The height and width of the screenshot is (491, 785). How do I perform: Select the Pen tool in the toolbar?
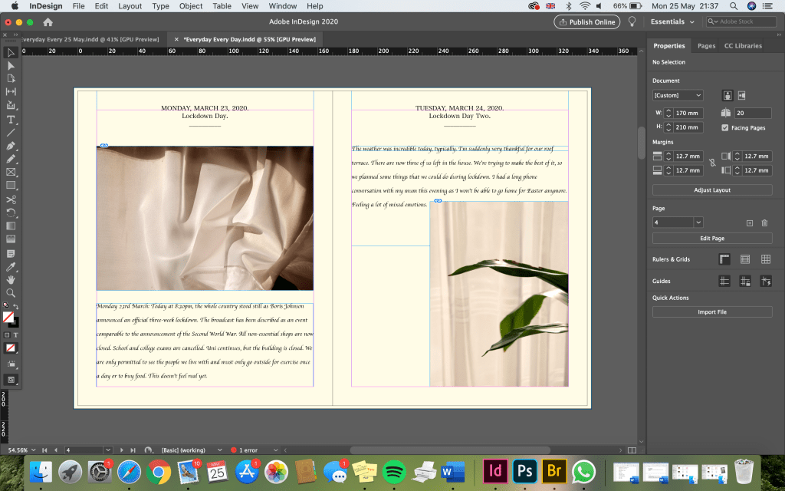tap(11, 146)
